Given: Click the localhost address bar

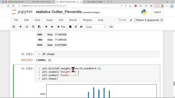Looking at the screenshot, I should tap(44, 6).
